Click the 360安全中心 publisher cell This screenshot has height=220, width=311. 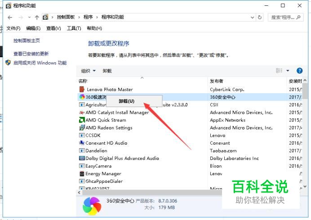[x=222, y=97]
